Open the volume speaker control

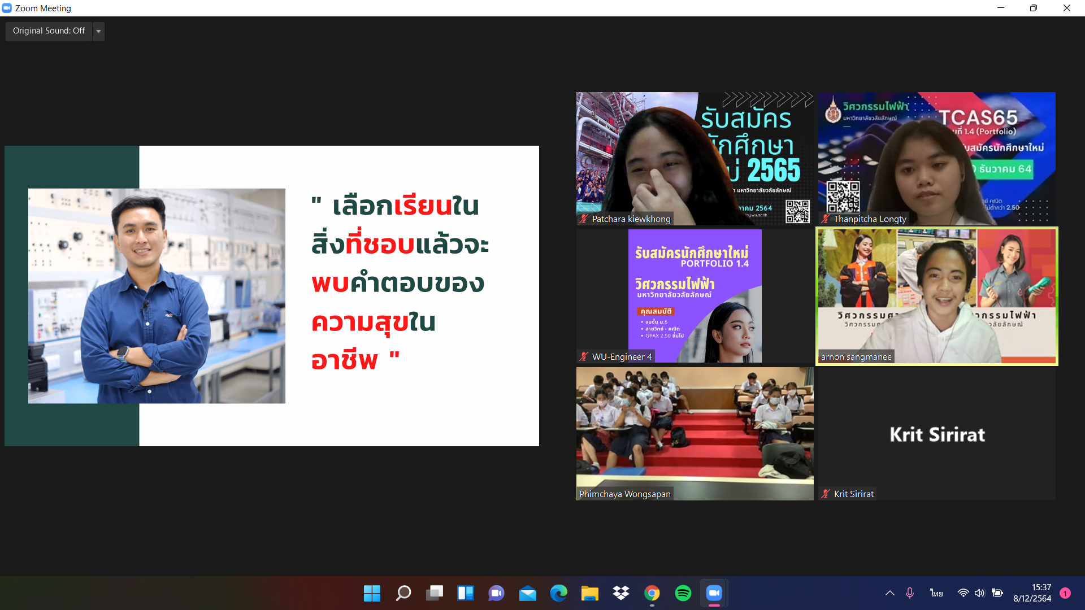point(979,593)
